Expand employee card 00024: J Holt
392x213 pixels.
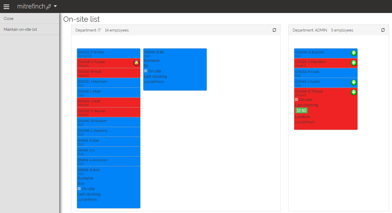click(109, 103)
